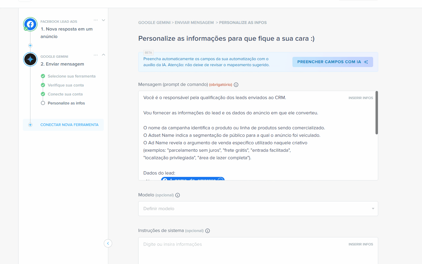Viewport: 422px width, 264px height.
Task: Click 'Inserir infos' in Mensagem field
Action: [361, 98]
